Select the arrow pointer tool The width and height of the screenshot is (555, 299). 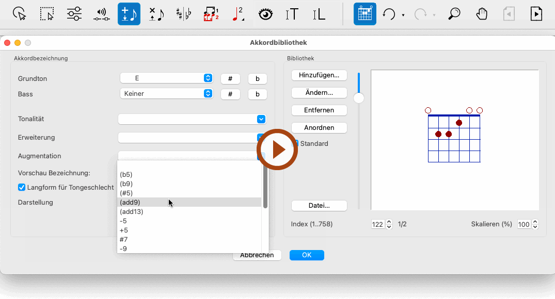20,14
